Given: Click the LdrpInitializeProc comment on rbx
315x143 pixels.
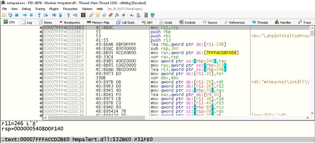Looking at the screenshot, I should [281, 36].
